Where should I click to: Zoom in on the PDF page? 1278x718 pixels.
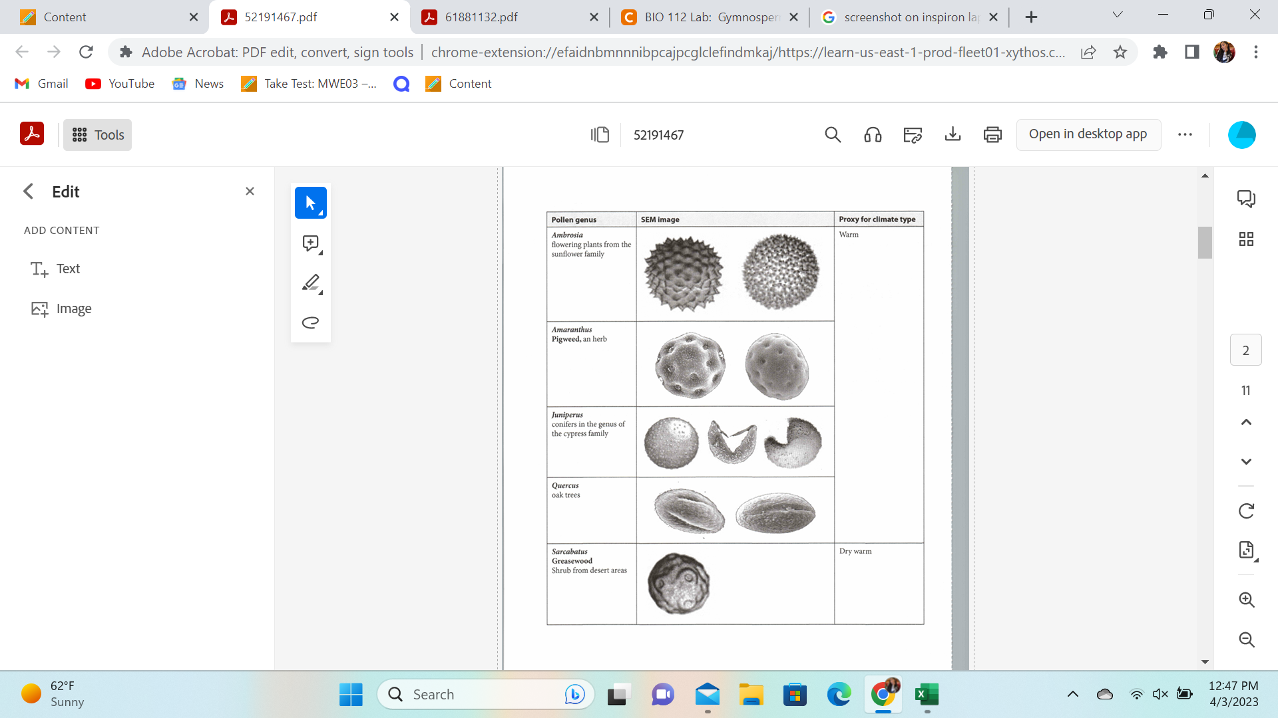(x=1246, y=600)
